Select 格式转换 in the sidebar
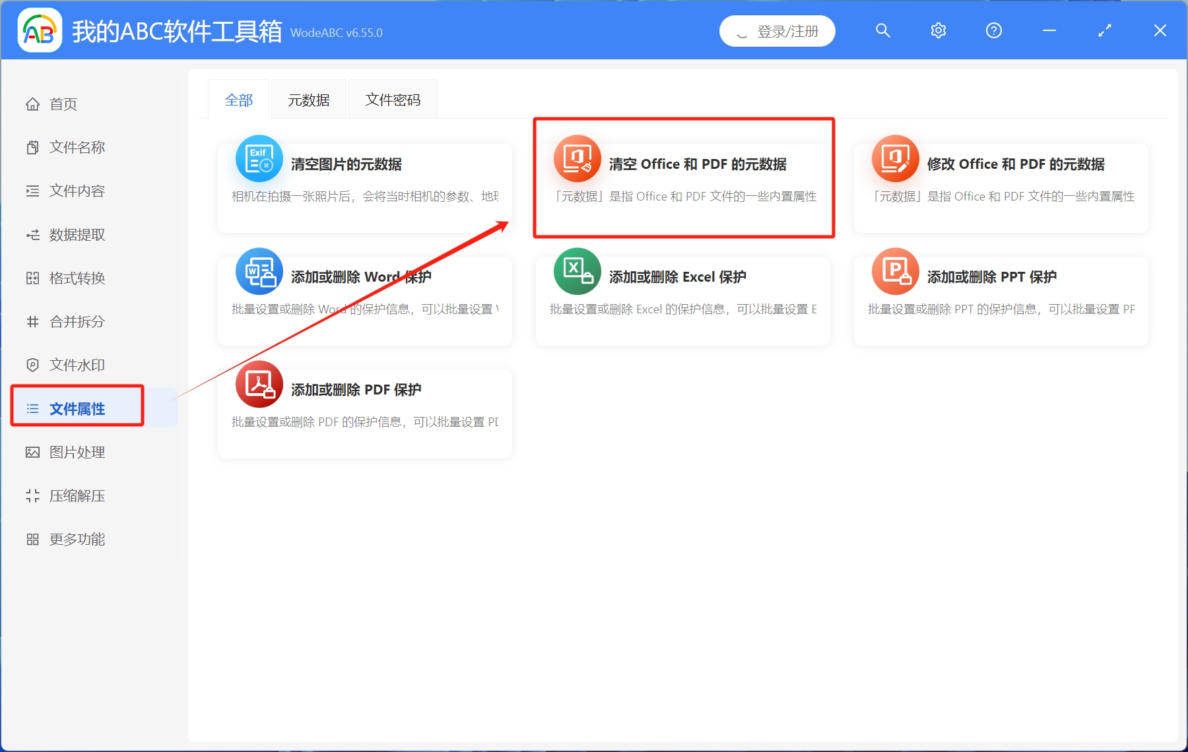Screen dimensions: 1188x752 point(76,278)
